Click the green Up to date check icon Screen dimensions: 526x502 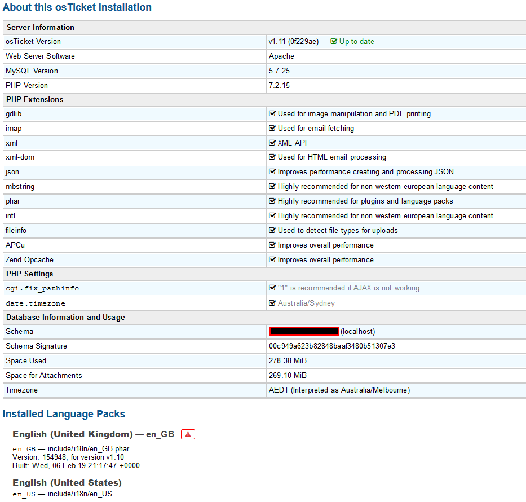tap(334, 42)
